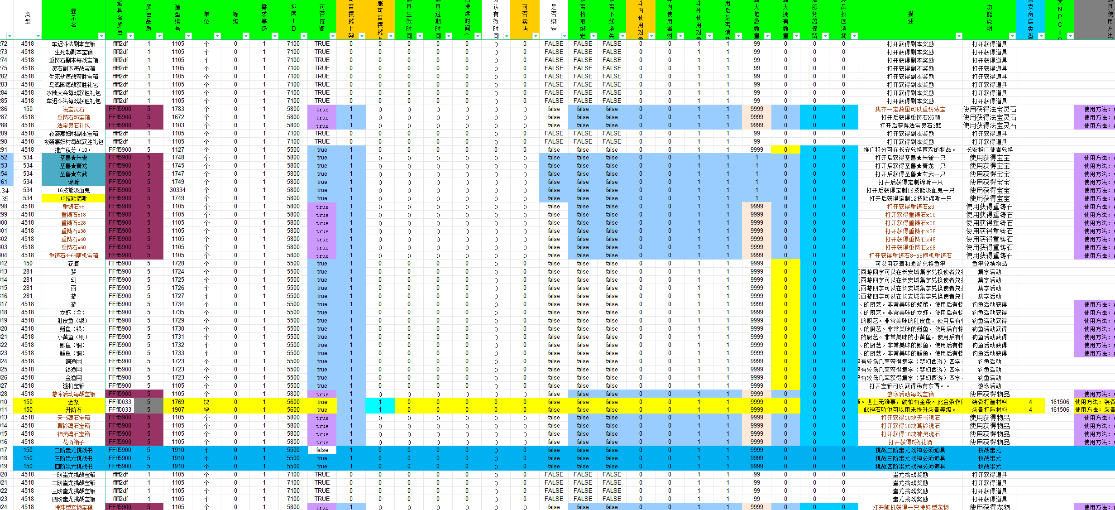Click the yellow 12技能谛听 cell
The height and width of the screenshot is (510, 1115).
point(73,198)
